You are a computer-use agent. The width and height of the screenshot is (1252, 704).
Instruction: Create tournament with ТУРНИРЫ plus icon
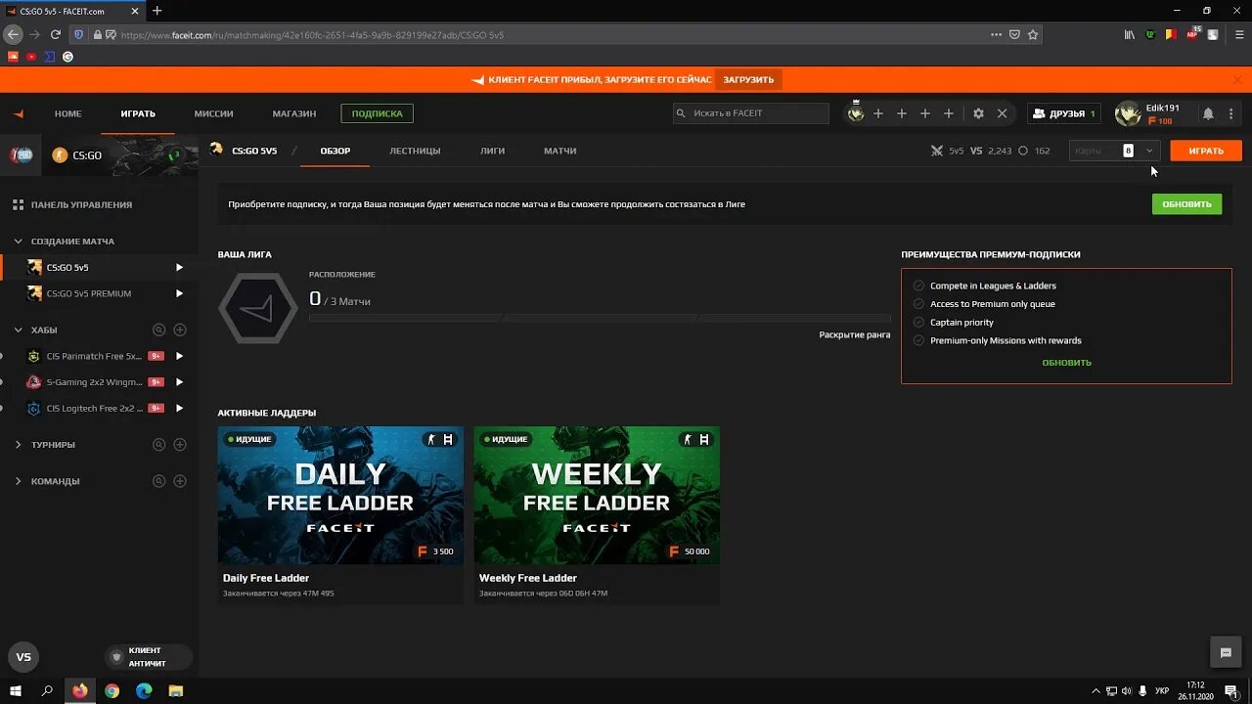coord(180,445)
